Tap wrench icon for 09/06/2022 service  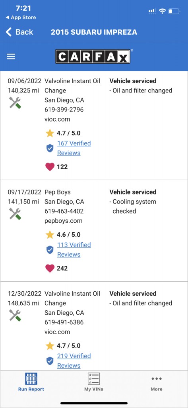[x=15, y=102]
